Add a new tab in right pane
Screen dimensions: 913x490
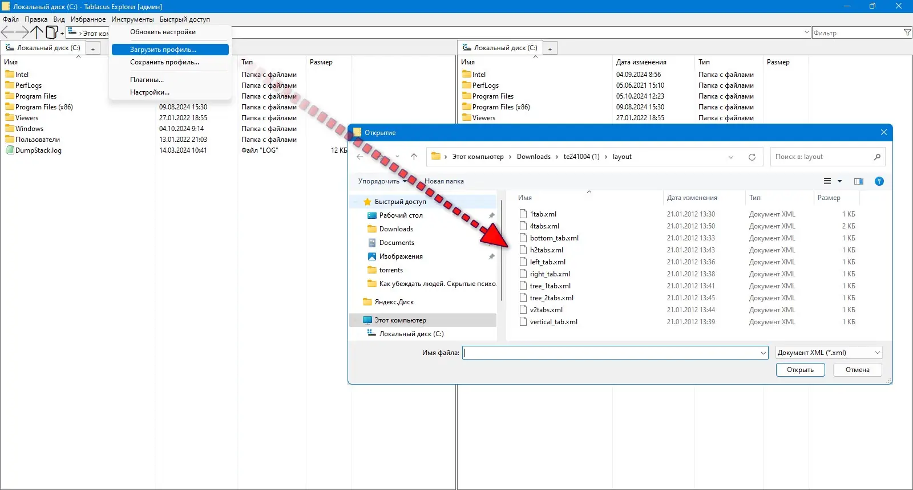[550, 48]
